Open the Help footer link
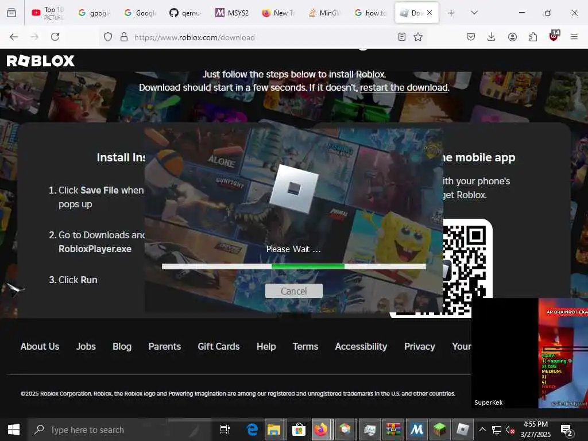Image resolution: width=588 pixels, height=441 pixels. tap(266, 346)
